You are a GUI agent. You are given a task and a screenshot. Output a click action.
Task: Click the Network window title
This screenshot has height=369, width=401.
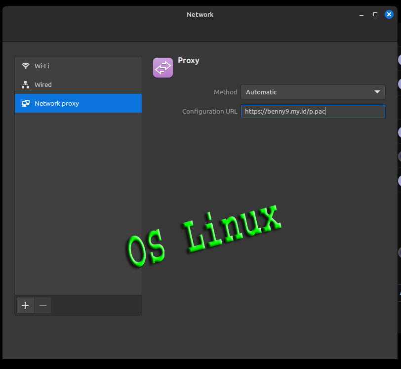[200, 15]
